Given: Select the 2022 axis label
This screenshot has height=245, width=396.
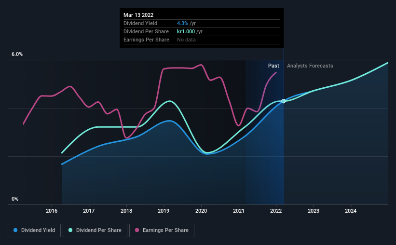Looking at the screenshot, I should [276, 211].
